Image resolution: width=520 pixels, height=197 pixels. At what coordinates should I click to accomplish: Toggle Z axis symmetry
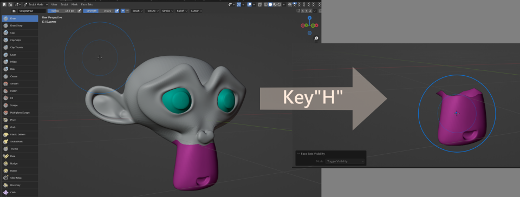pyautogui.click(x=310, y=11)
